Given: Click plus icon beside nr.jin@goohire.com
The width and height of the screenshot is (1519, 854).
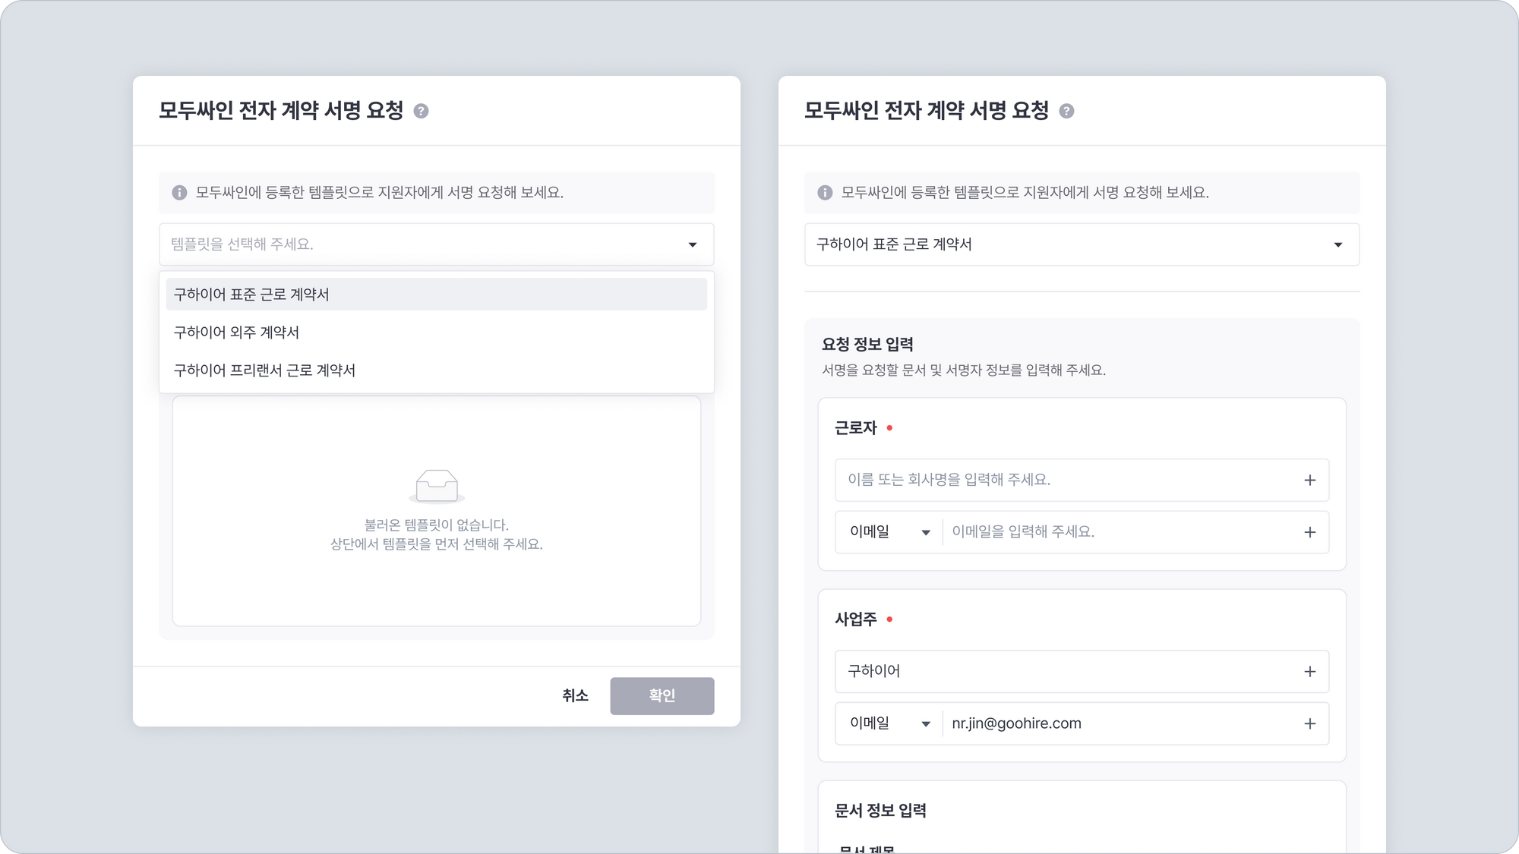Looking at the screenshot, I should (x=1309, y=724).
